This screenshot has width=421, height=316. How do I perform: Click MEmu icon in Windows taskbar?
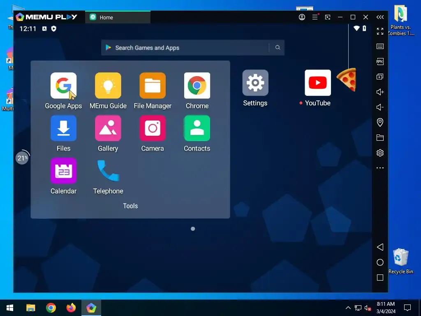[91, 308]
